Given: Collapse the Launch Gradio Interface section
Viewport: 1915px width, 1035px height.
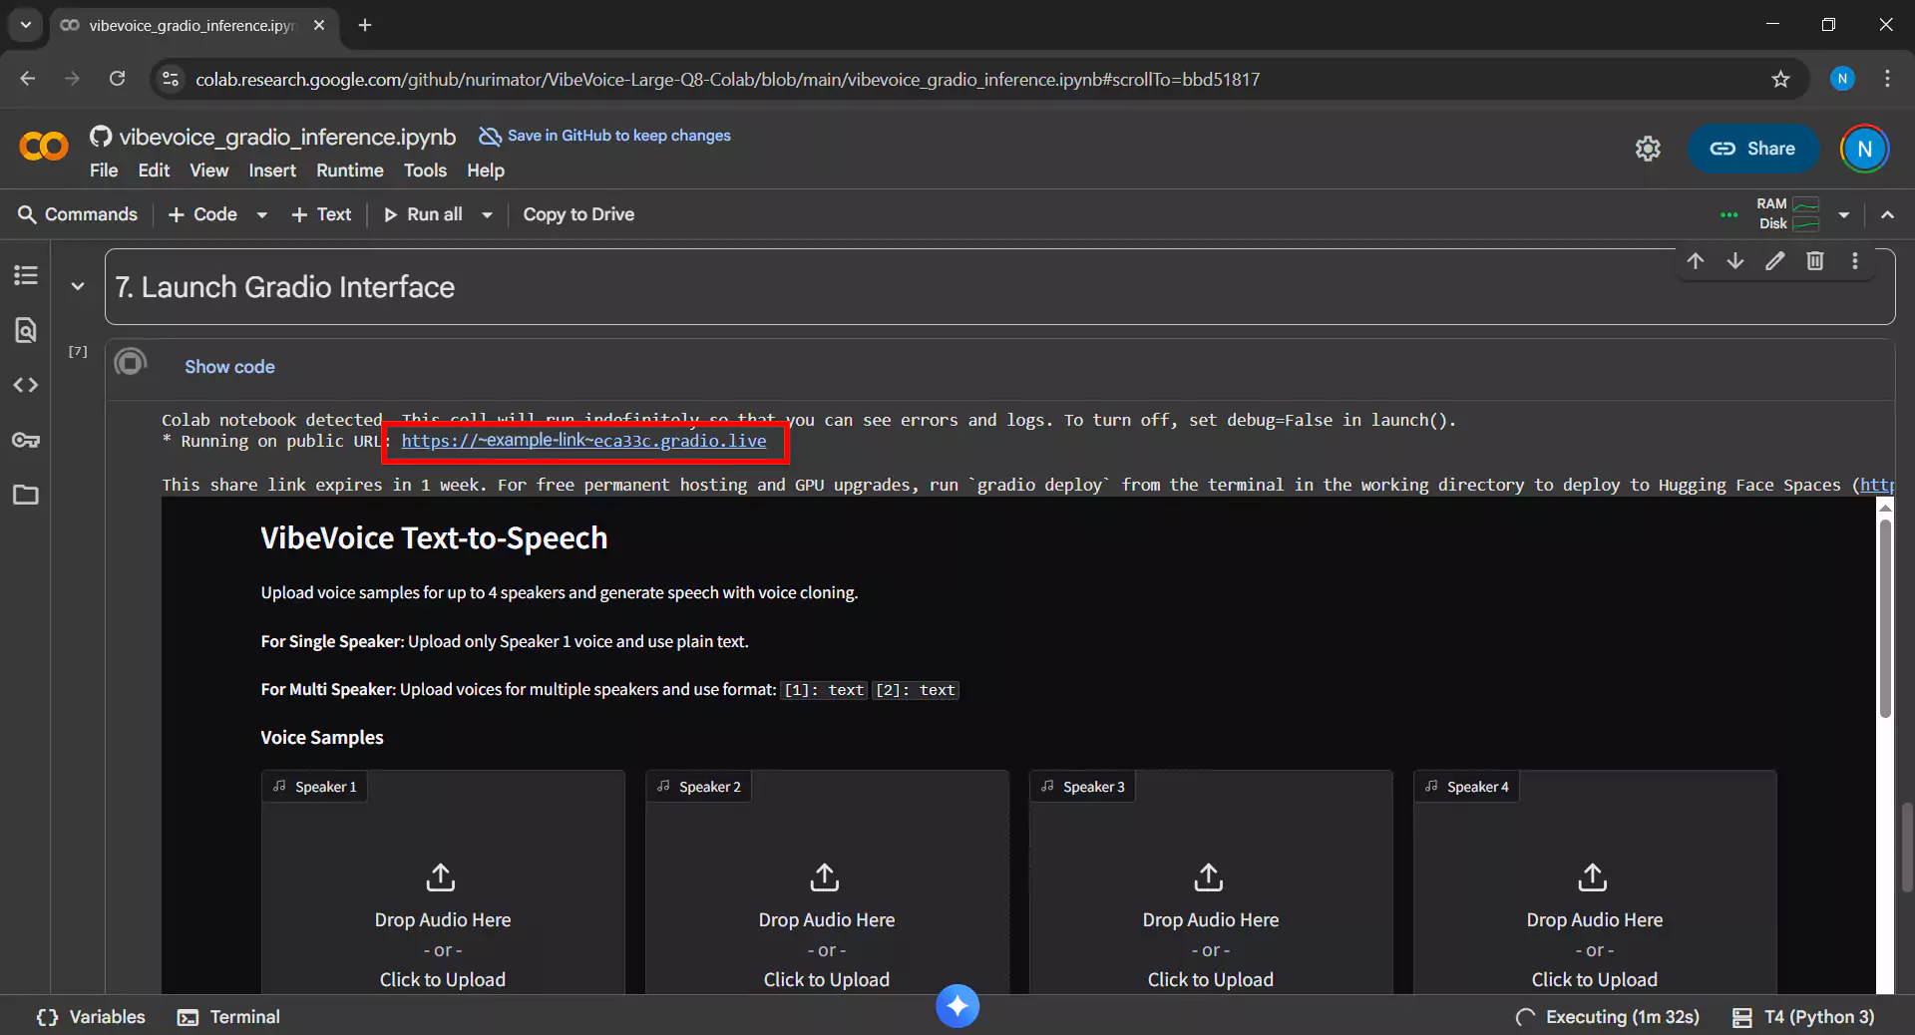Looking at the screenshot, I should click(78, 286).
